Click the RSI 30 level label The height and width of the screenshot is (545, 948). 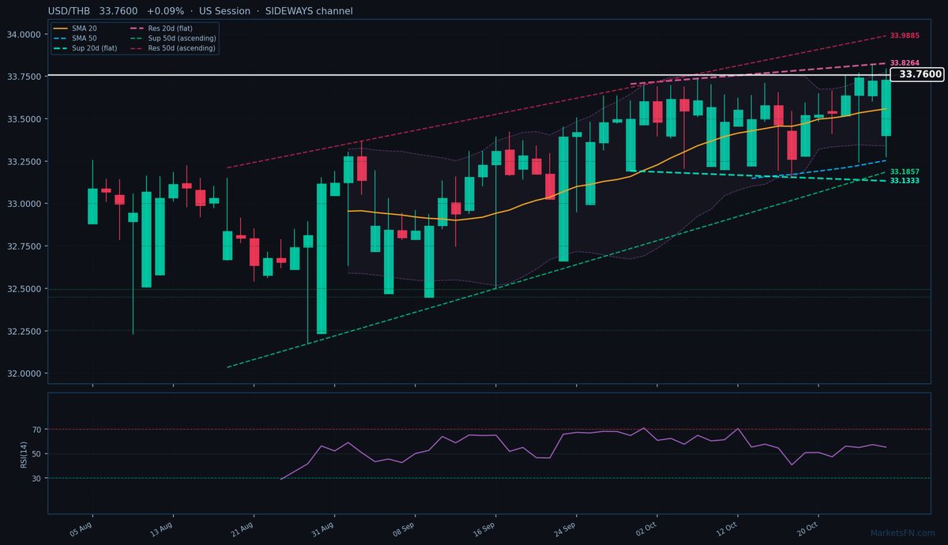[x=36, y=479]
